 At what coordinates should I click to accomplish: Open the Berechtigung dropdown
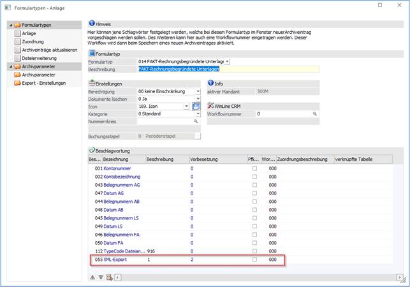198,91
